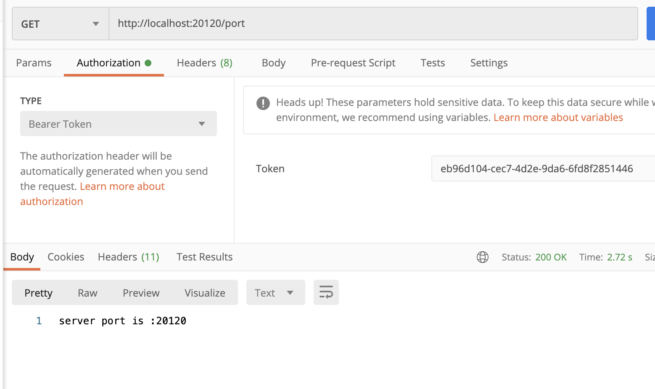Click the sensitive data warning icon
The image size is (655, 389).
point(263,103)
